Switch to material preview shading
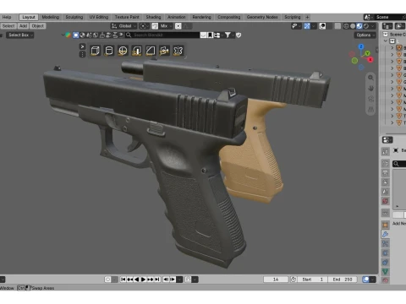The image size is (406, 304). (x=359, y=26)
